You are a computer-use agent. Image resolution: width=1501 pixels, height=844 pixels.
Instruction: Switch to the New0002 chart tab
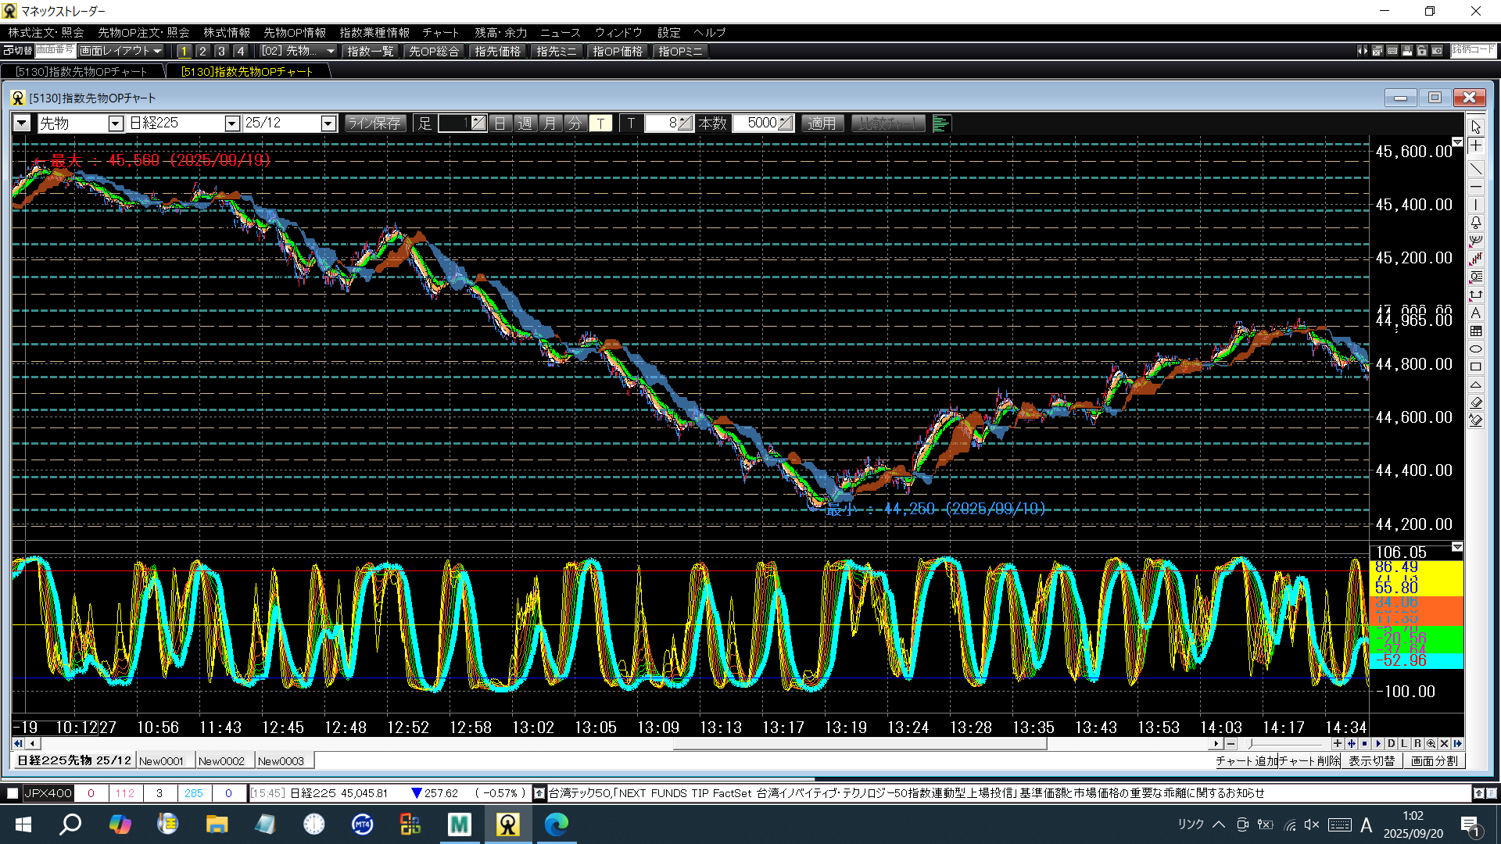click(221, 761)
